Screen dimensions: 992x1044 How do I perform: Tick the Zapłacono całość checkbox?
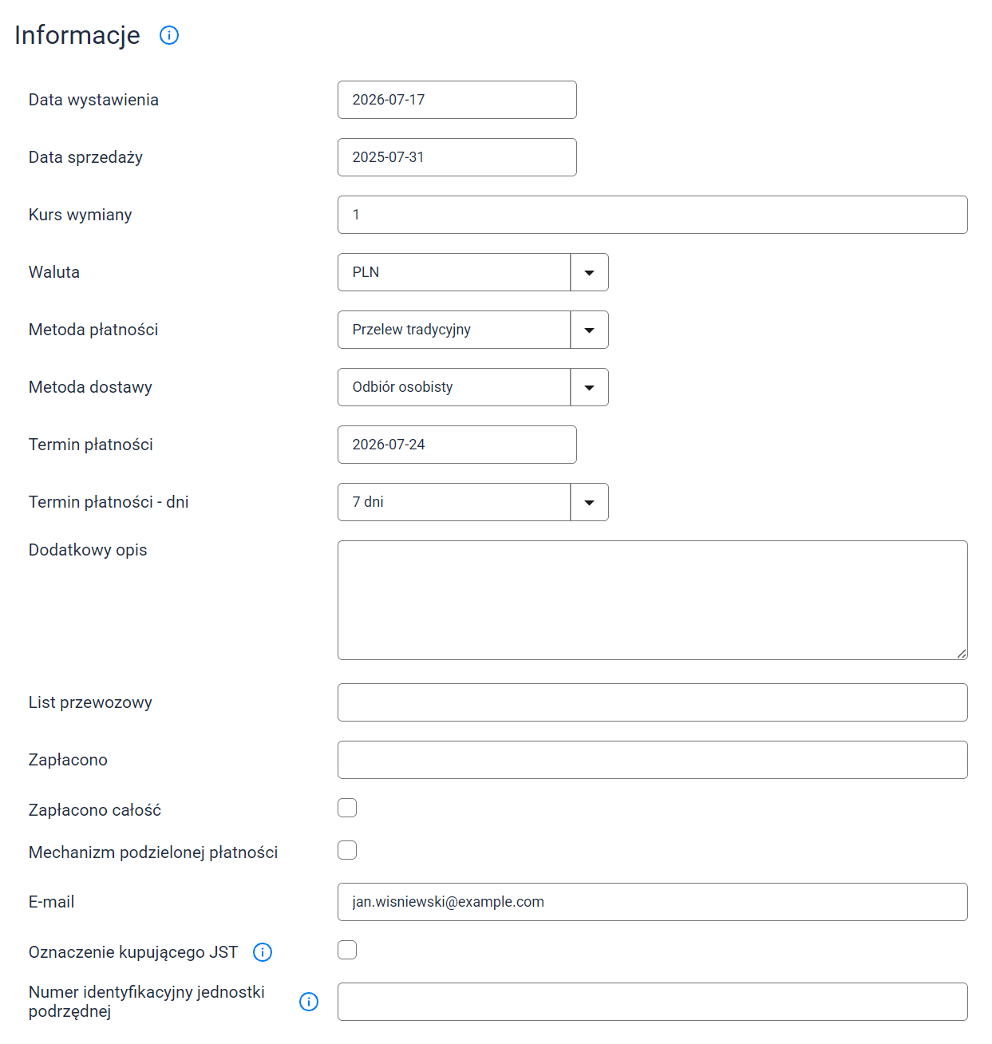coord(347,808)
